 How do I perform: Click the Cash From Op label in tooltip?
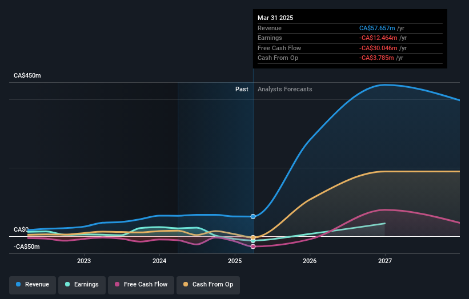tap(278, 58)
